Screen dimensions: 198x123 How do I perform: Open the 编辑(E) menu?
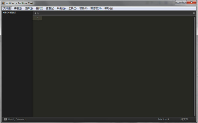coord(18,9)
